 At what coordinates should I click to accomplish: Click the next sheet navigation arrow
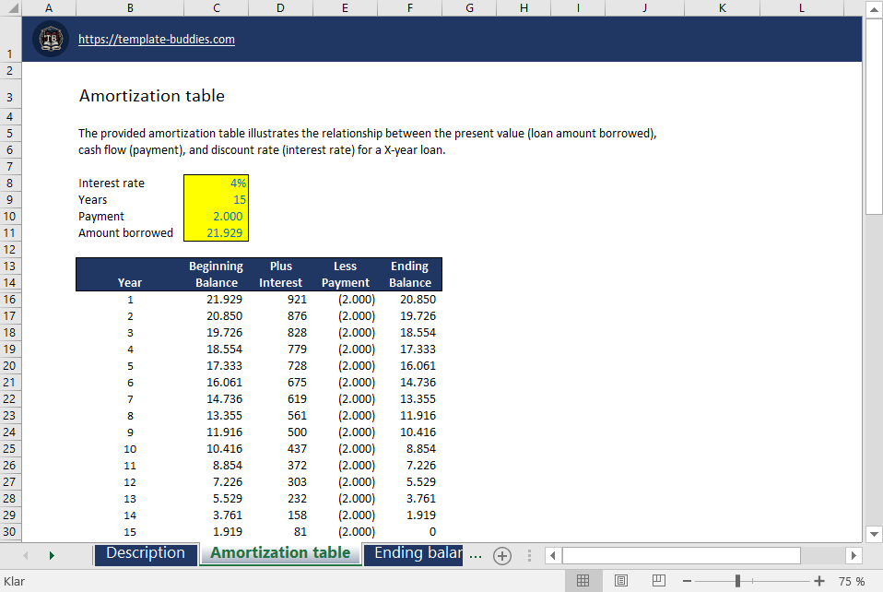tap(52, 554)
